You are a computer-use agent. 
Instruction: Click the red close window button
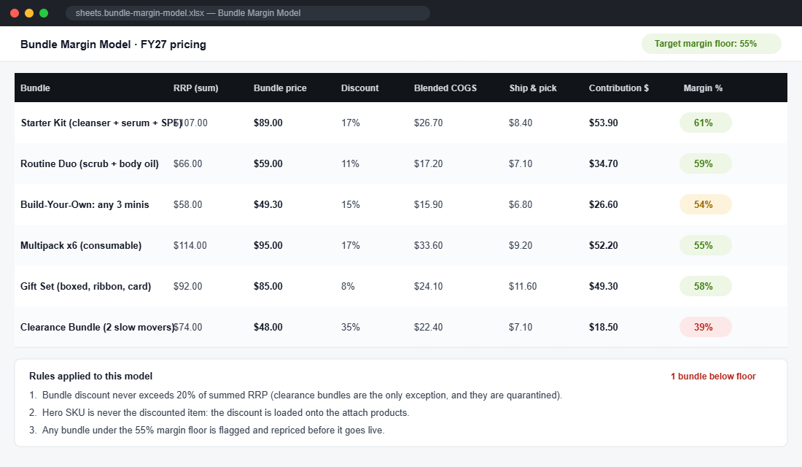coord(15,13)
